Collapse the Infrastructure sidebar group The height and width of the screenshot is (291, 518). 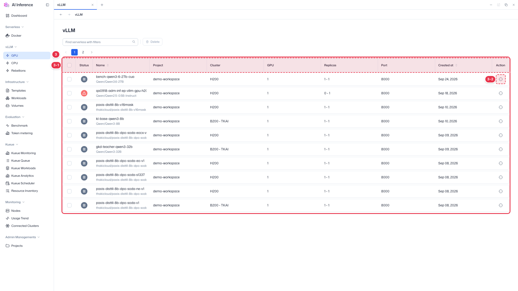pyautogui.click(x=17, y=82)
